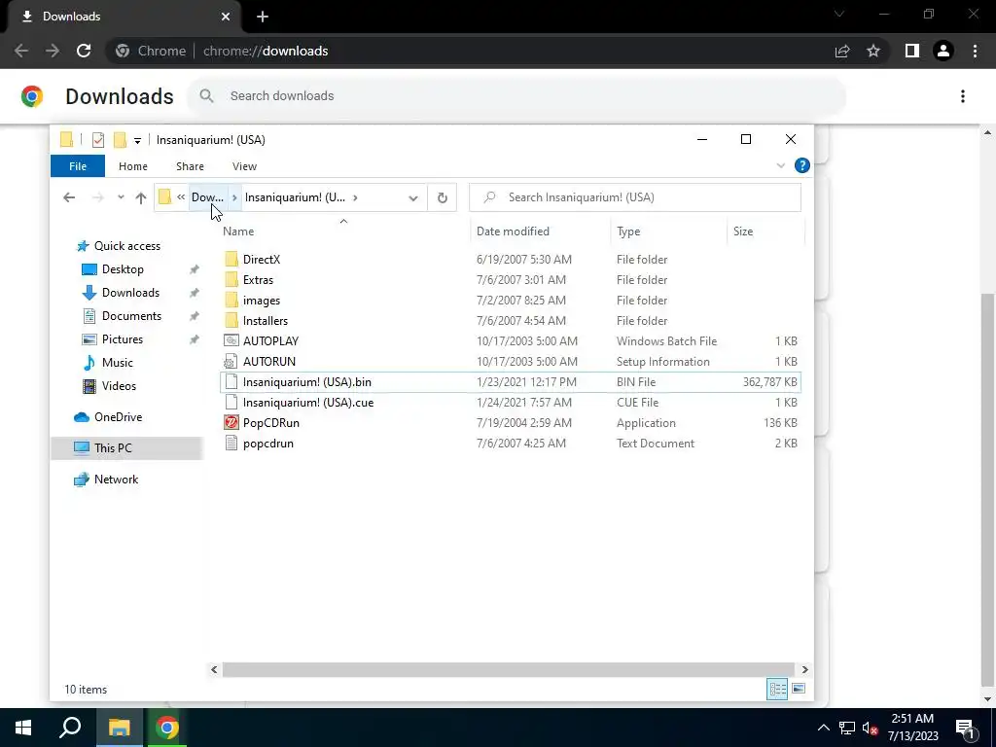Sort files by Name column

pos(343,231)
